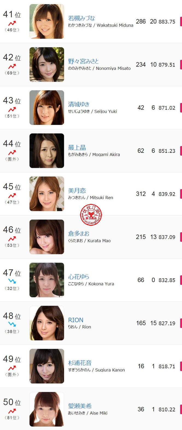Click the red up-trend arrow under rank 44
This screenshot has height=430, width=182.
click(x=12, y=153)
